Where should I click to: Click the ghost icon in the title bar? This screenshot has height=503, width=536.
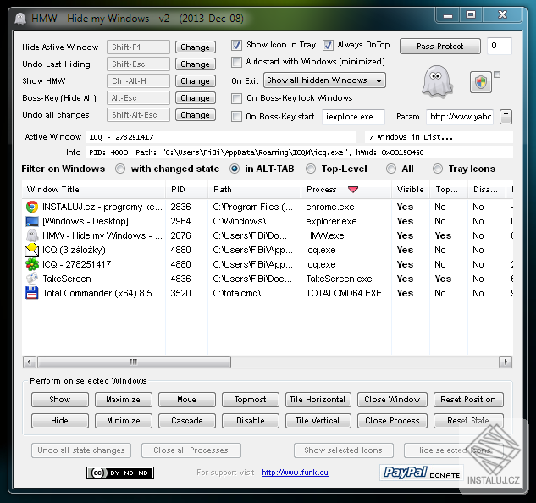[x=21, y=19]
